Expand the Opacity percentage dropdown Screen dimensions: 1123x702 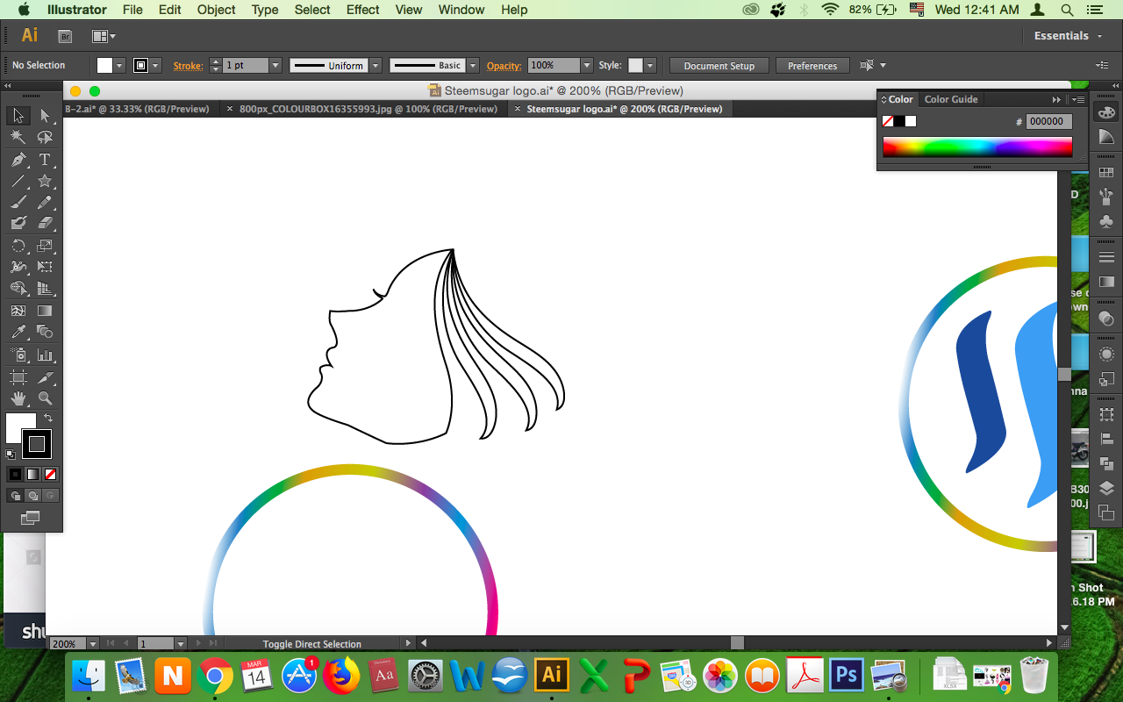point(586,66)
